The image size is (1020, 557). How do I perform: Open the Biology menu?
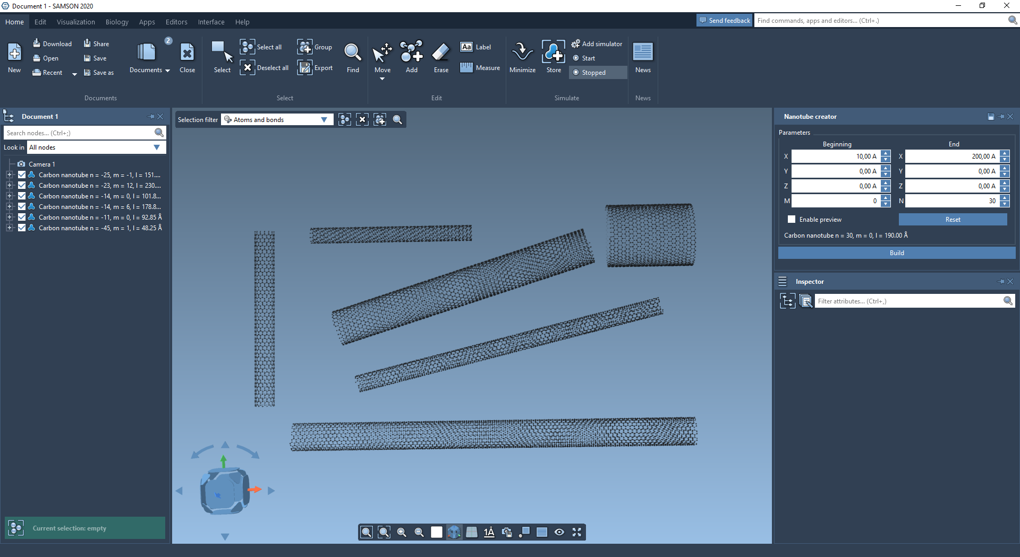[x=117, y=22]
